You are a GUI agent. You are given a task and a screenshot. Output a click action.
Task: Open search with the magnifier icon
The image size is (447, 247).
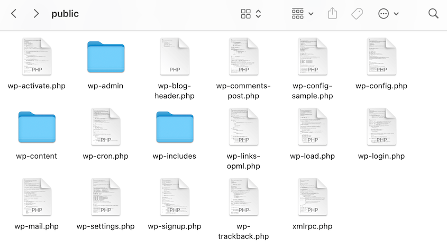(x=433, y=13)
